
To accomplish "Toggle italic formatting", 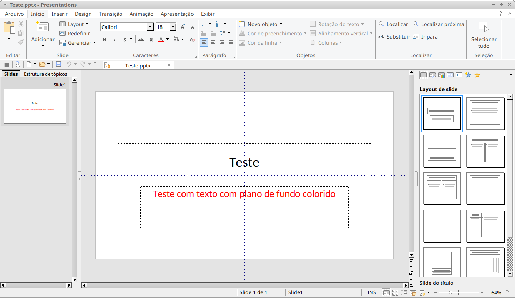I will 115,40.
